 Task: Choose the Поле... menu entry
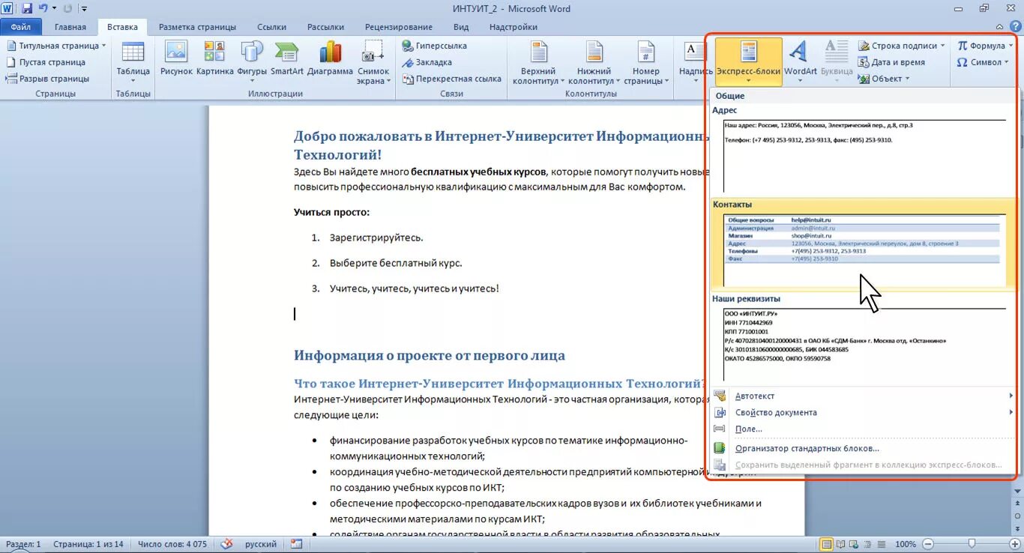(x=864, y=429)
